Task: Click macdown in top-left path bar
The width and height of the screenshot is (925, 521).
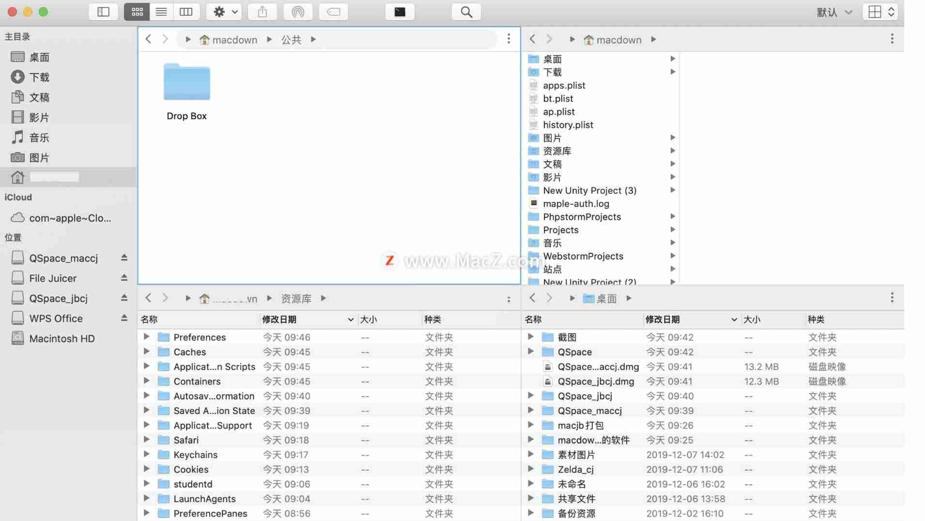Action: click(229, 40)
